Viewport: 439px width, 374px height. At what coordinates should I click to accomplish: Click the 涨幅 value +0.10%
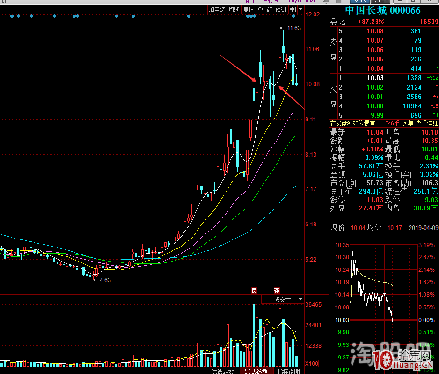coord(372,149)
